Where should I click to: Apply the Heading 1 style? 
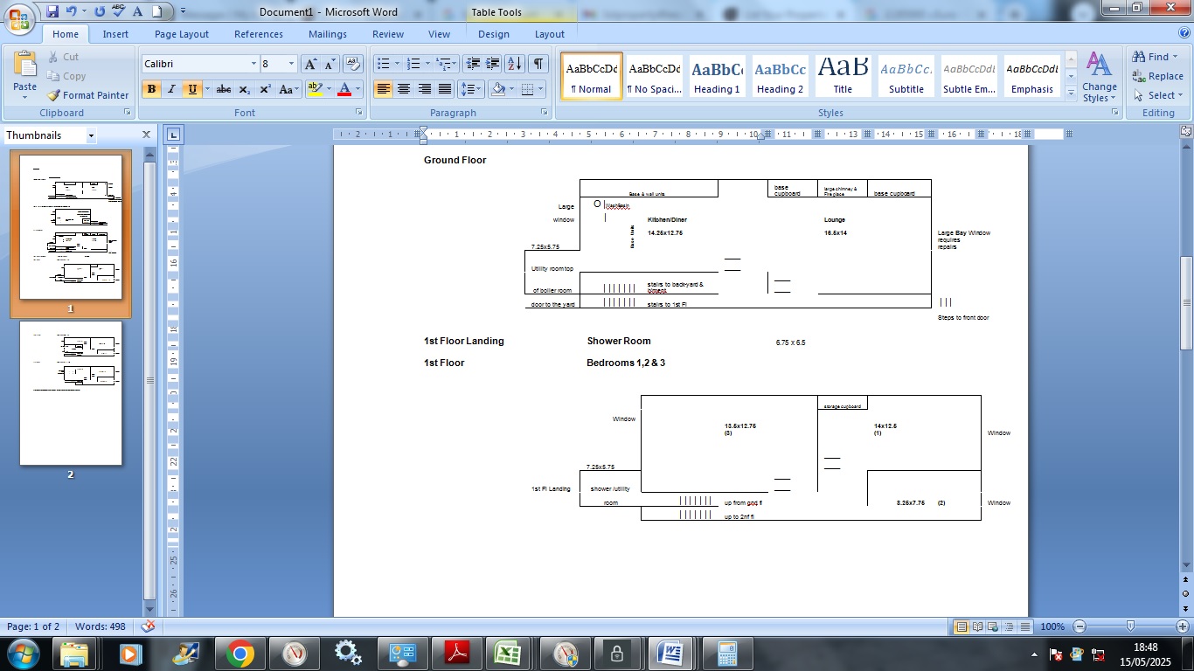(717, 77)
